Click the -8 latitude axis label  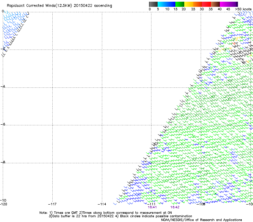(x=3, y=162)
